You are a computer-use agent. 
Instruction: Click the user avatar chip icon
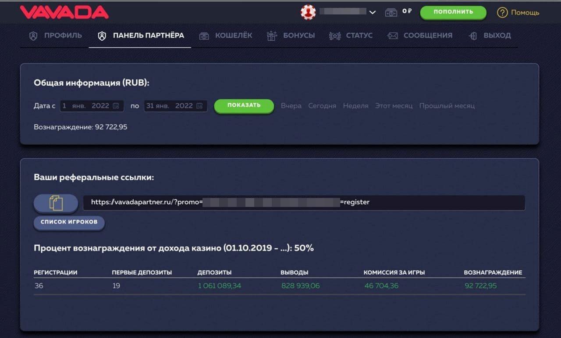point(308,12)
